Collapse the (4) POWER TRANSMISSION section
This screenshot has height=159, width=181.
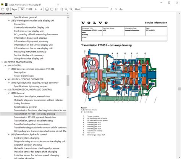pos(2,62)
